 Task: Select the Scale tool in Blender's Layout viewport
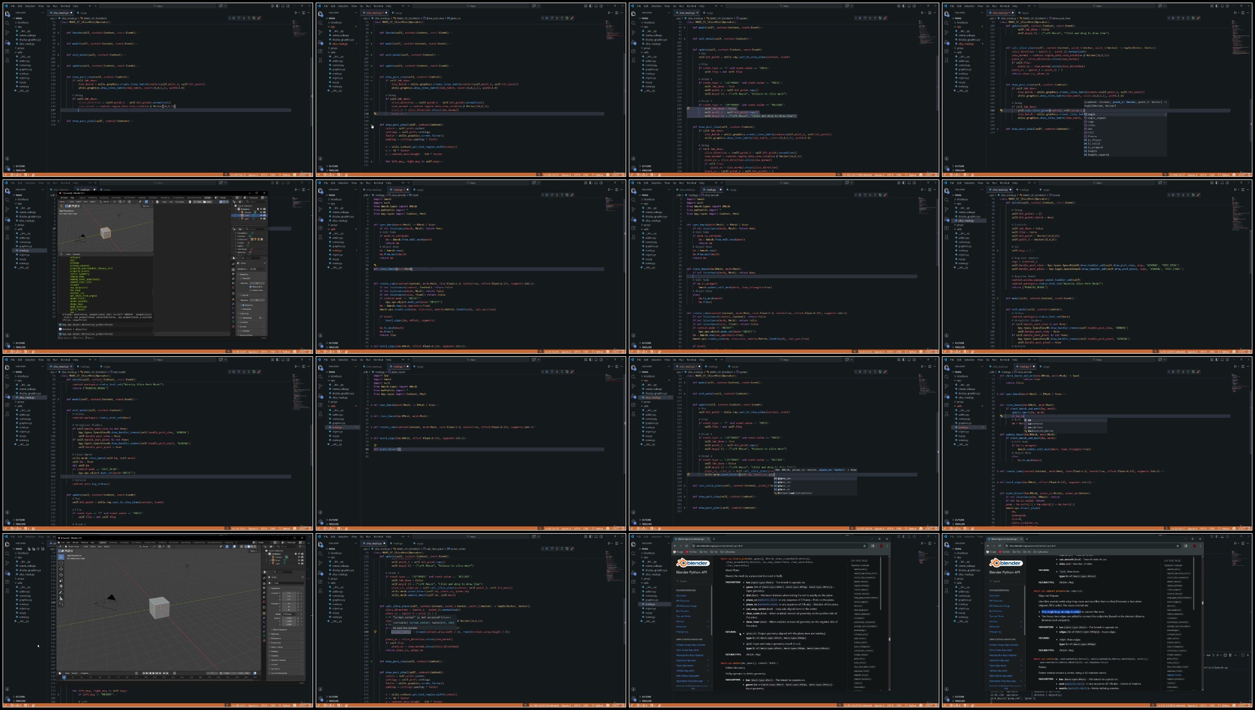coord(61,580)
